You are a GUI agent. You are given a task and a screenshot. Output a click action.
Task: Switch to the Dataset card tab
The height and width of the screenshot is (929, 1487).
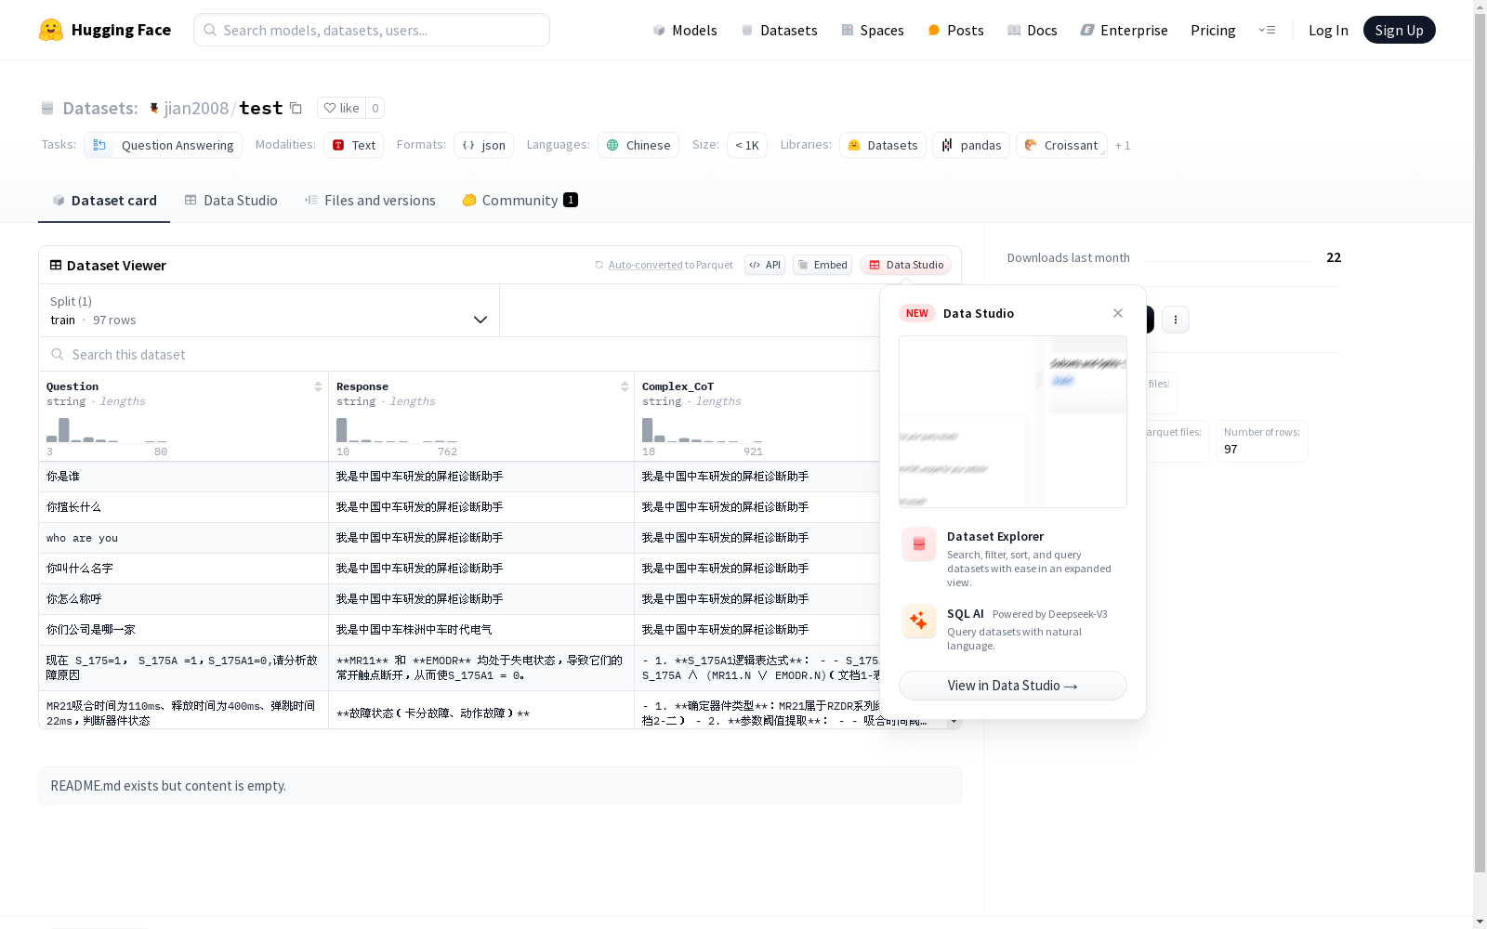[104, 200]
